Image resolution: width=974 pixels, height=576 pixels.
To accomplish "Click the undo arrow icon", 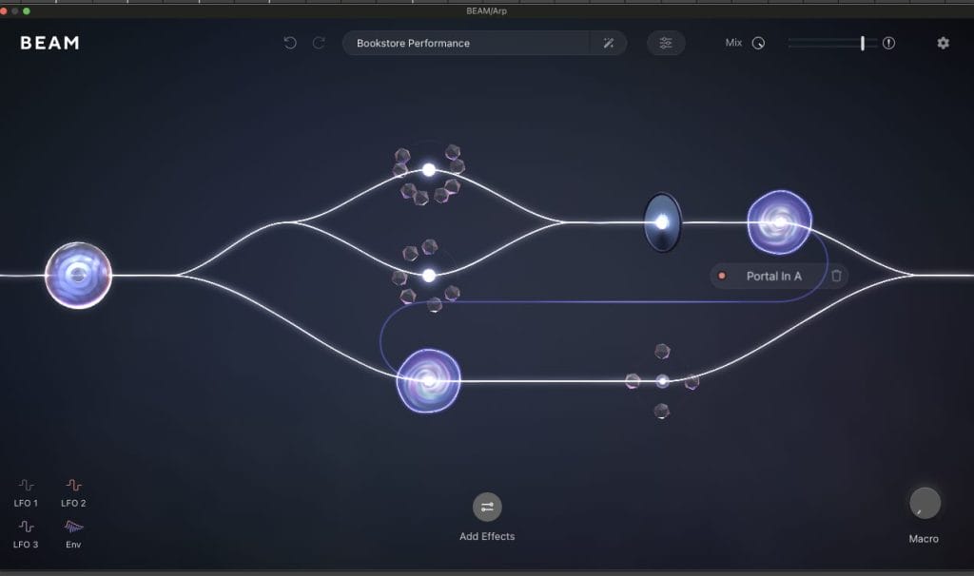I will coord(290,43).
